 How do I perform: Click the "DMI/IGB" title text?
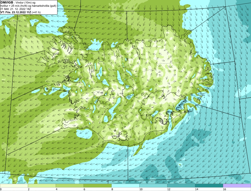tap(7, 2)
